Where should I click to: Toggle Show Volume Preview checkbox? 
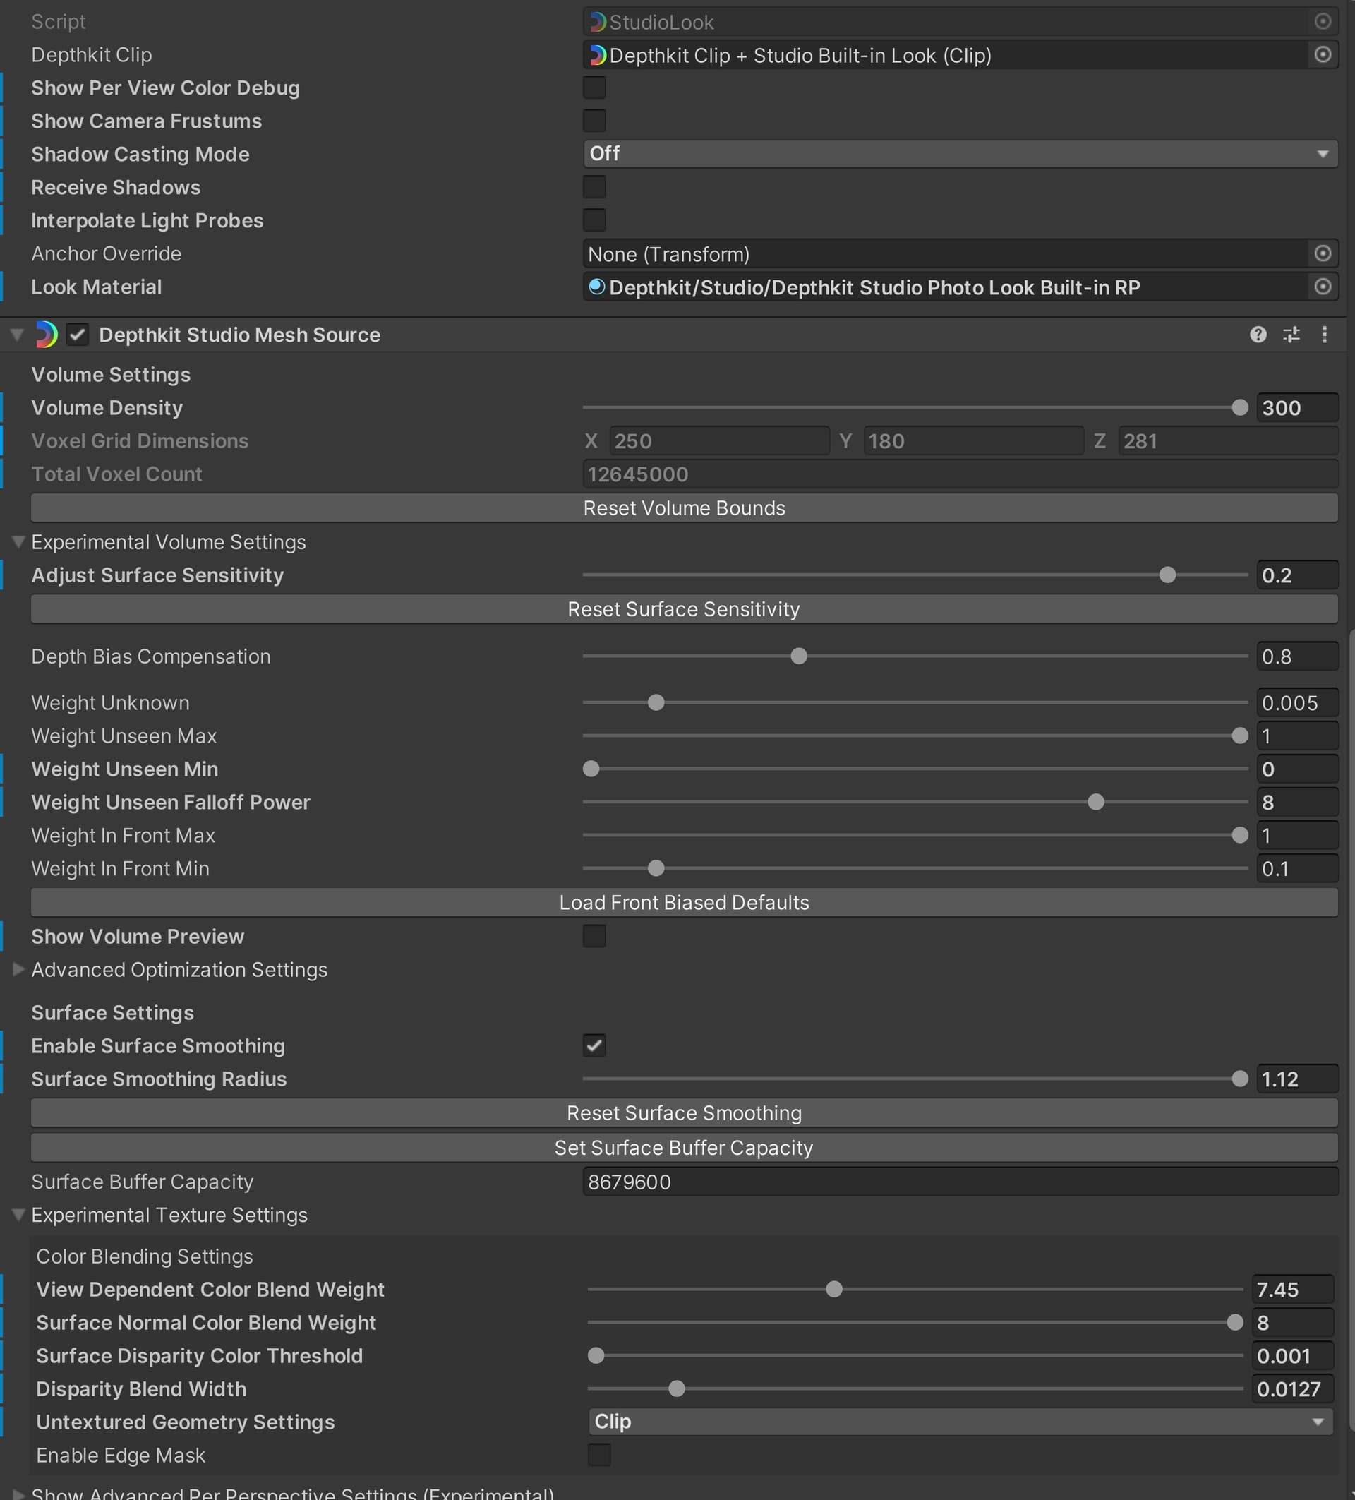coord(594,936)
